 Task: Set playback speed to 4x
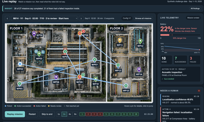[70, 114]
